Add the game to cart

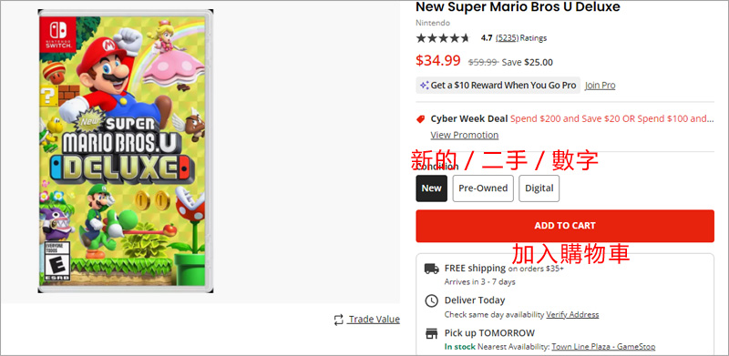point(565,226)
